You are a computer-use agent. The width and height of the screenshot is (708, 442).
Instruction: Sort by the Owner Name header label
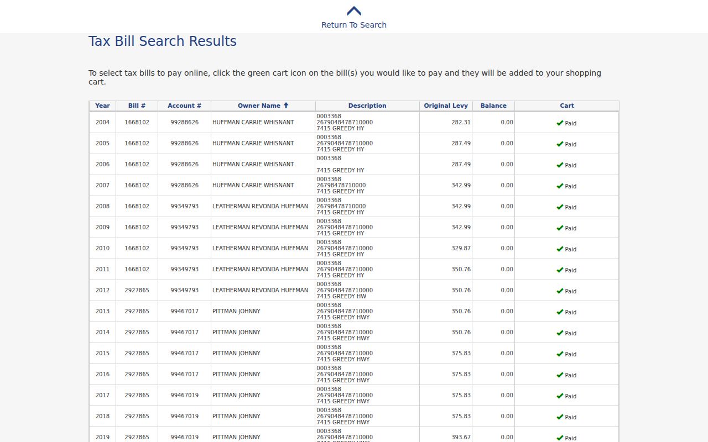pos(259,106)
